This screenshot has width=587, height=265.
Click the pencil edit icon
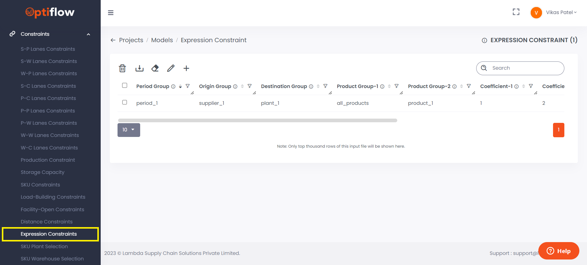(x=171, y=68)
